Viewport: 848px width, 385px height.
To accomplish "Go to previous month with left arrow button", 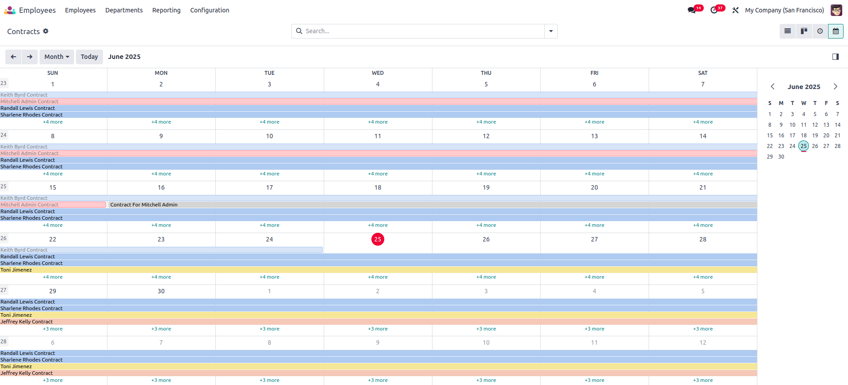I will [x=13, y=57].
